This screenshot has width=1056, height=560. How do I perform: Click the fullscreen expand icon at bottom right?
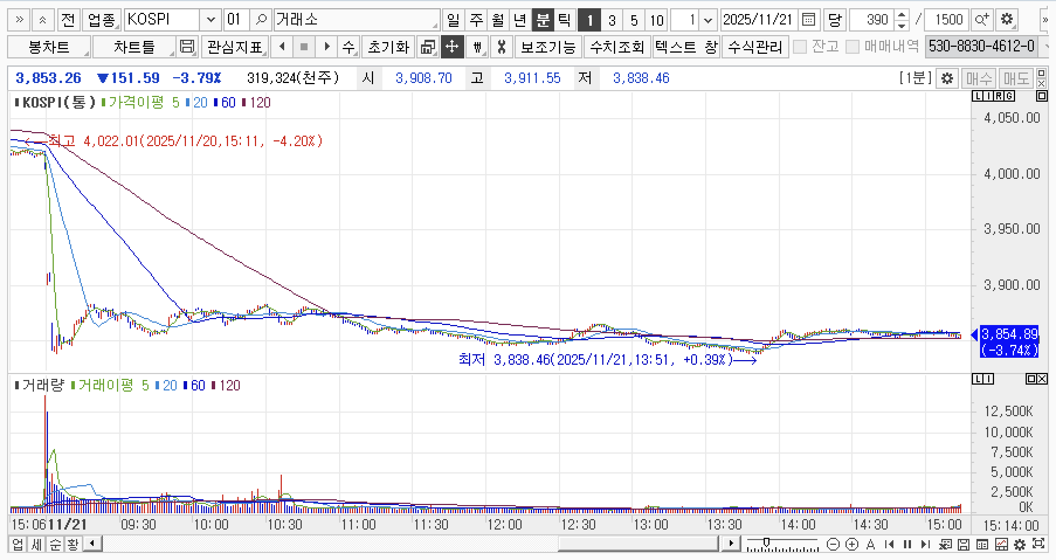(1038, 544)
